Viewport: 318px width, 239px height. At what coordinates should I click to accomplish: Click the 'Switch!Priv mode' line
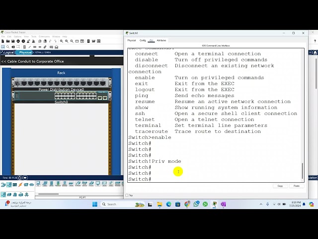(155, 161)
